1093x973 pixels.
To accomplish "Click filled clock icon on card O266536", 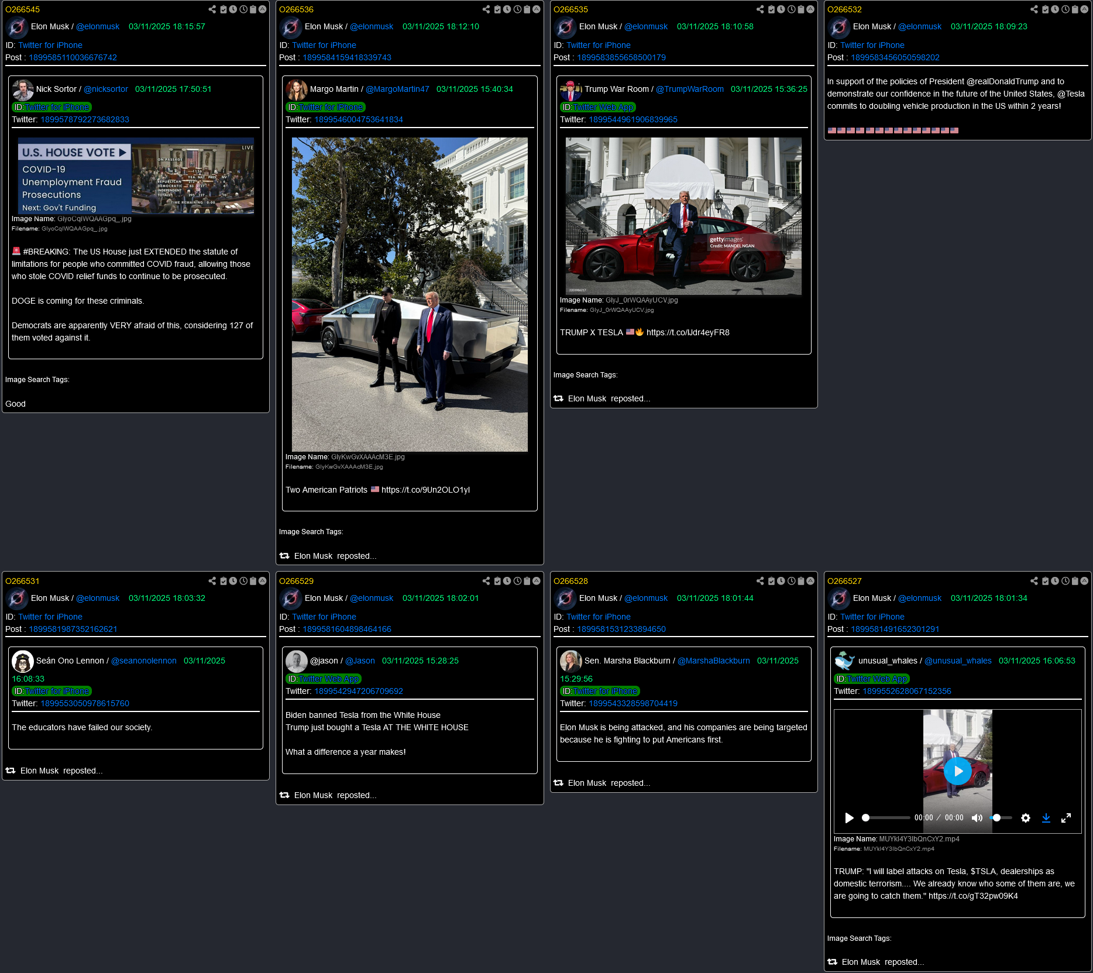I will click(x=507, y=9).
